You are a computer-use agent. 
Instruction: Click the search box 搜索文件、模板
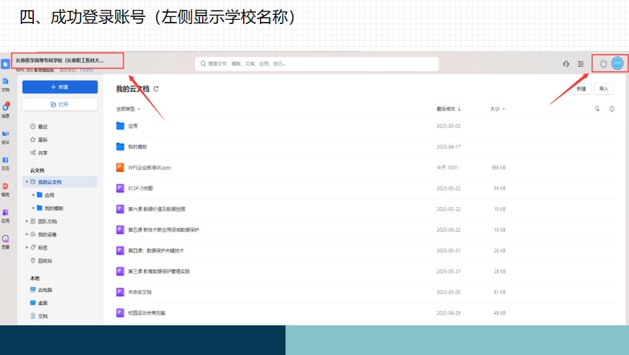point(317,64)
